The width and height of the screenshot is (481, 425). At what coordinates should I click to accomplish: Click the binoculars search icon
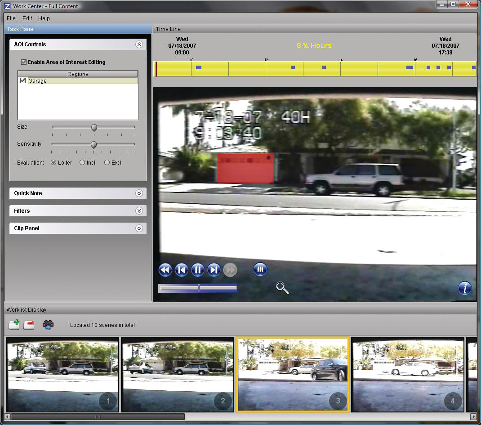48,325
